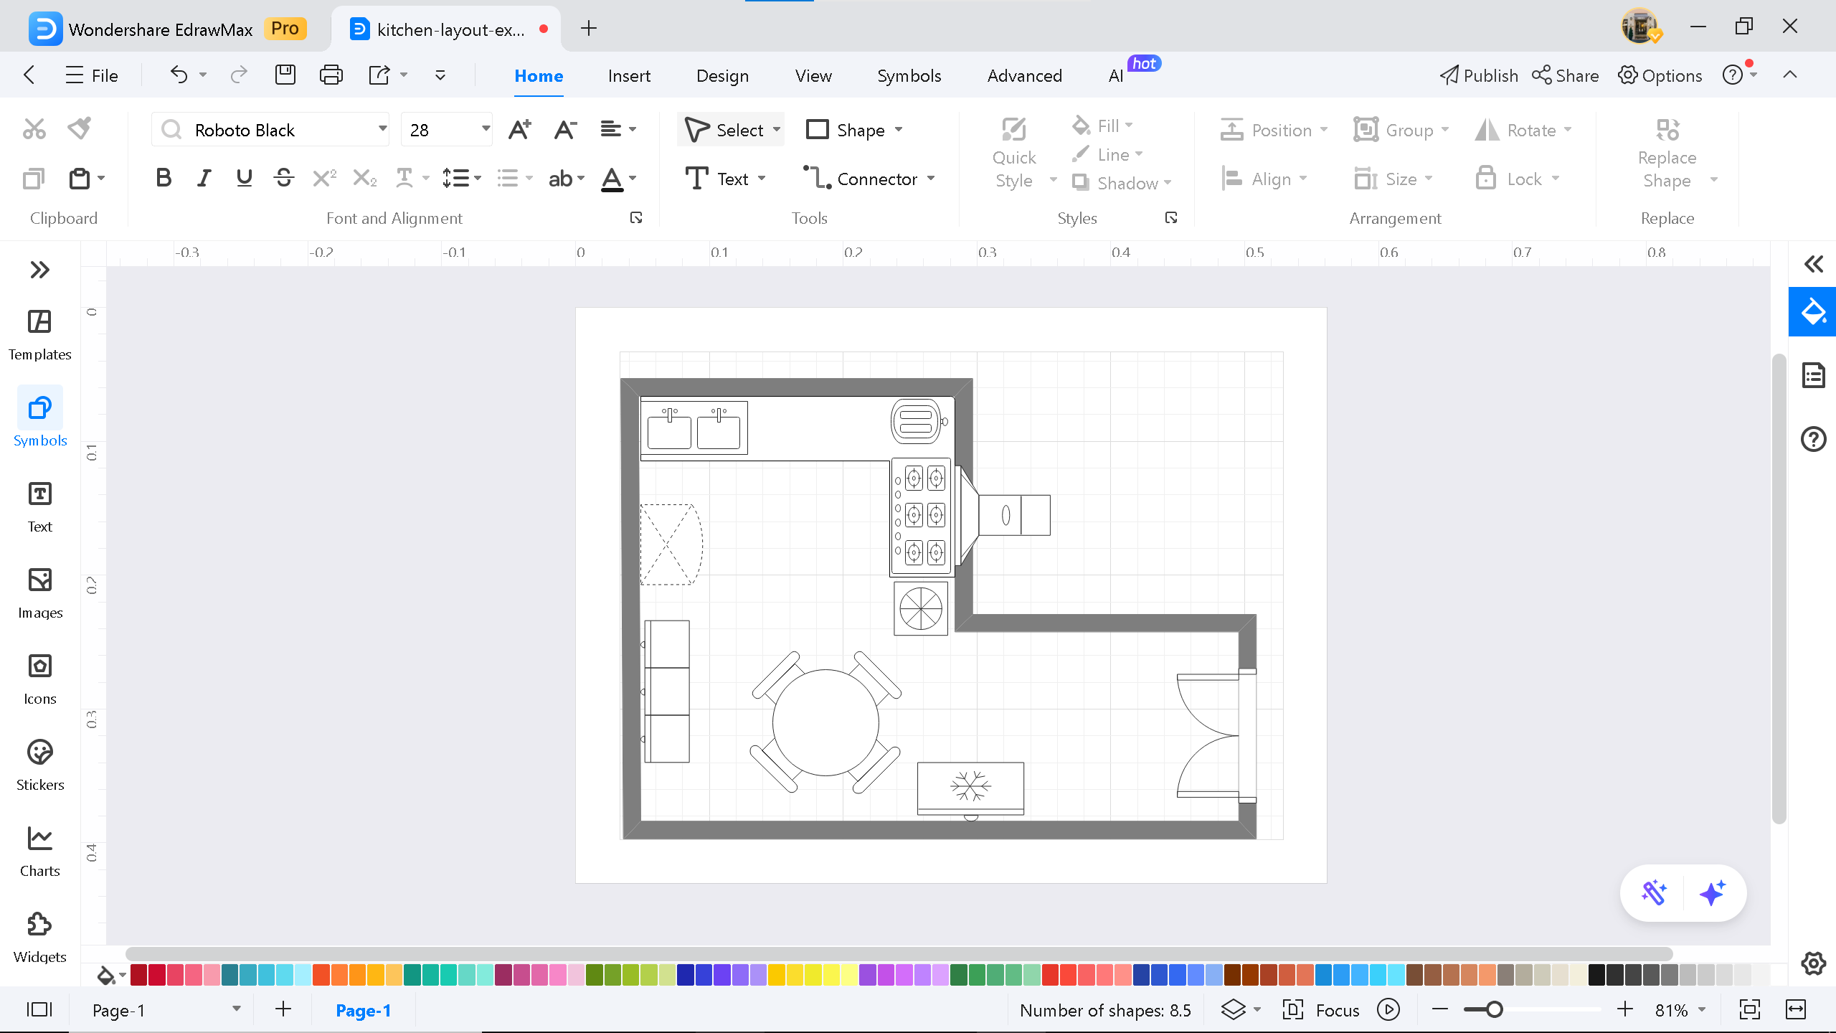The height and width of the screenshot is (1033, 1836).
Task: Open the Stickers sidebar panel
Action: coord(39,765)
